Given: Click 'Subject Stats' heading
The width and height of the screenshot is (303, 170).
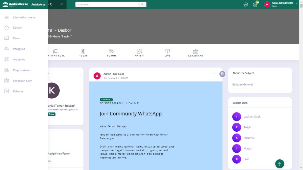Looking at the screenshot, I should (x=240, y=103).
